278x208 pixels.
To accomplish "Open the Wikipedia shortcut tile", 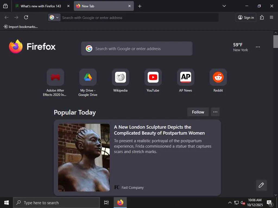I will (x=120, y=77).
